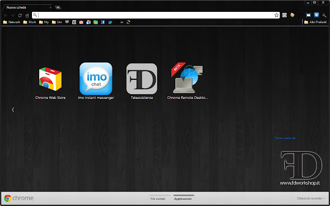Go back with the back arrow
The height and width of the screenshot is (206, 330).
(x=6, y=15)
